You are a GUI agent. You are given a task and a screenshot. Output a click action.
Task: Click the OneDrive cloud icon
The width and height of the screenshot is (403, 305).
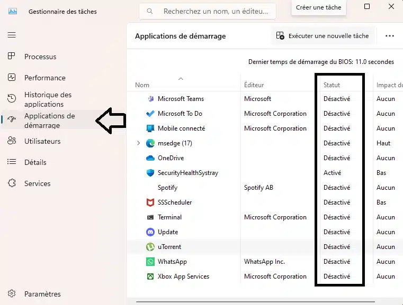pos(150,158)
